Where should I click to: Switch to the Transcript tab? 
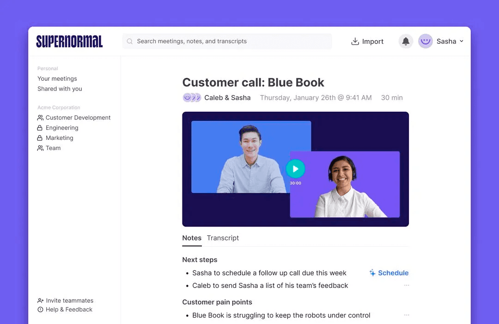click(x=223, y=238)
